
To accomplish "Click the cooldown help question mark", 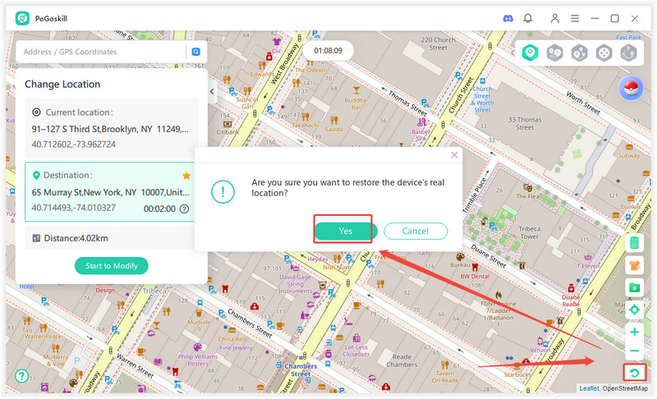I will (x=184, y=209).
